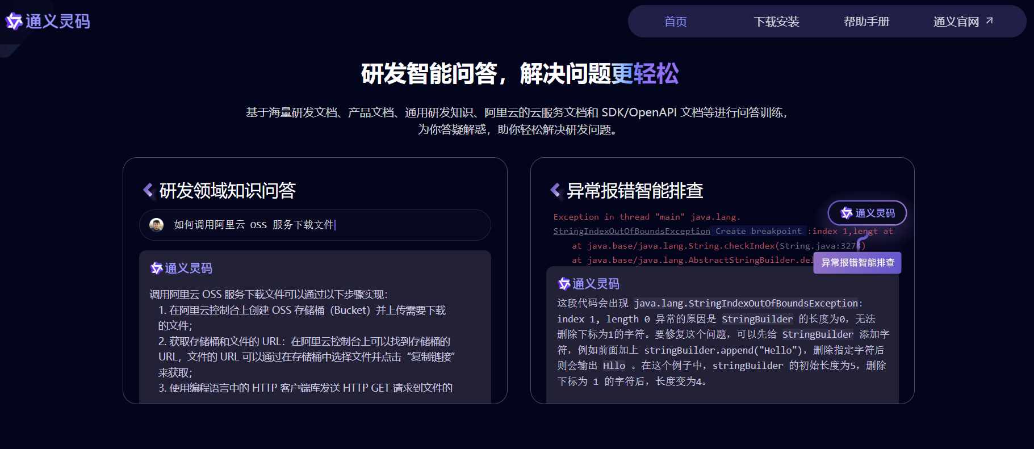Click the 异常报错智能排查 purple popup button
The image size is (1034, 449).
pyautogui.click(x=857, y=263)
